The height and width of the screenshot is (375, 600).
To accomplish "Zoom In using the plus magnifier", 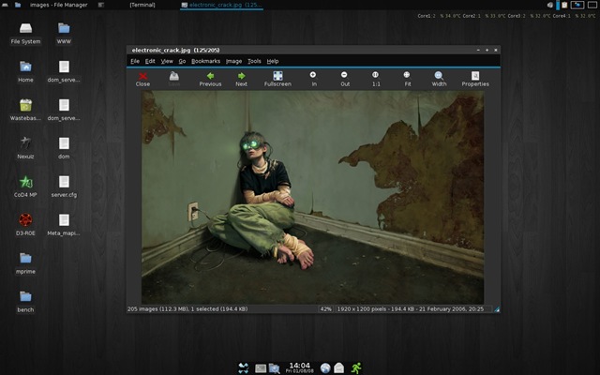I will 313,79.
